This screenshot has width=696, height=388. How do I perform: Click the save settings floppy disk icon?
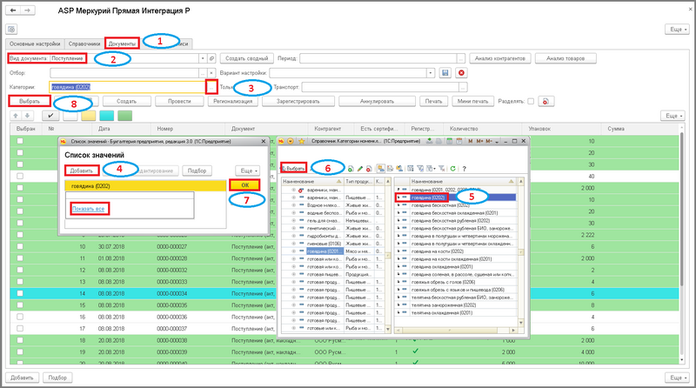coord(445,73)
